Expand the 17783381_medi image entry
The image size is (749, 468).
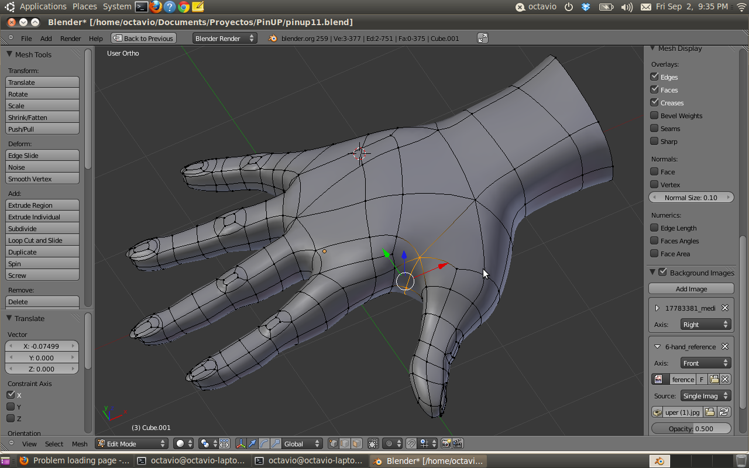coord(657,308)
